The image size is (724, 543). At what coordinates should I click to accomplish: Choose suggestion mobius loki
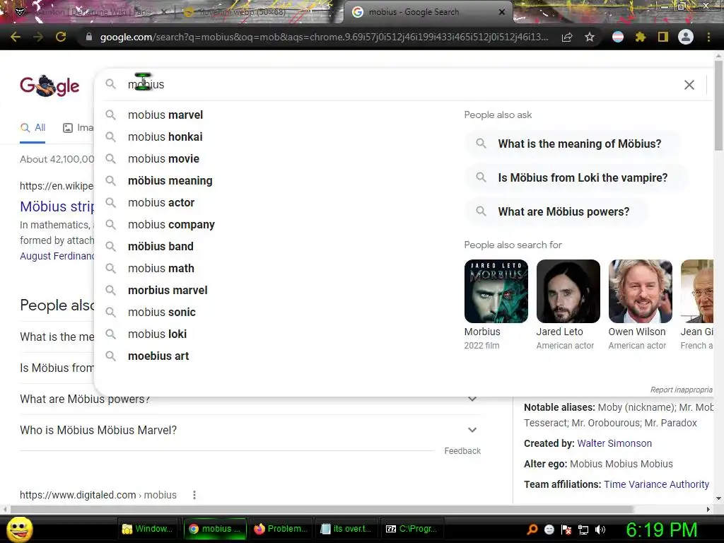[157, 334]
